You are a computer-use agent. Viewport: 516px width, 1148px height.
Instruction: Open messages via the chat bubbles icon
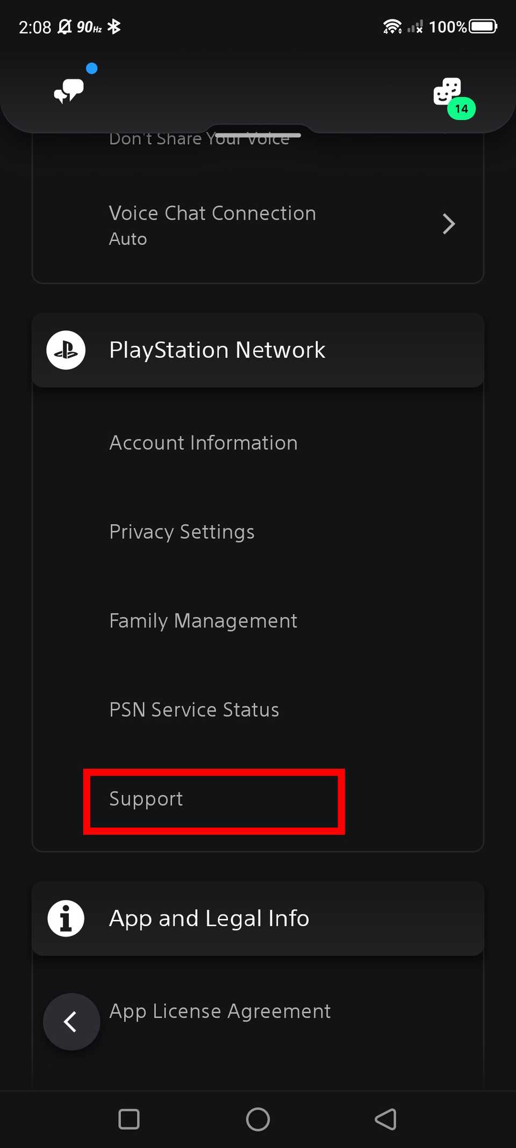(68, 89)
